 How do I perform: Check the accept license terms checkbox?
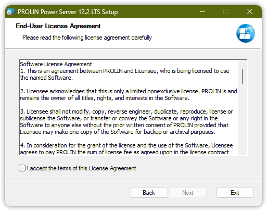22,168
